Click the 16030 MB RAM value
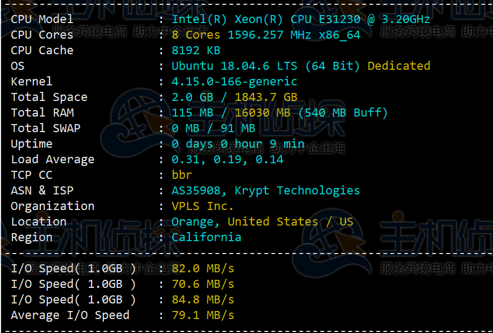The height and width of the screenshot is (333, 493). (262, 113)
